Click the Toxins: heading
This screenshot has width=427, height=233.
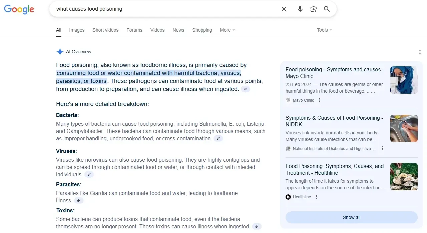coord(65,211)
